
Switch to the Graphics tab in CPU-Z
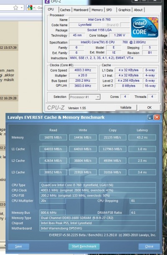point(124,10)
